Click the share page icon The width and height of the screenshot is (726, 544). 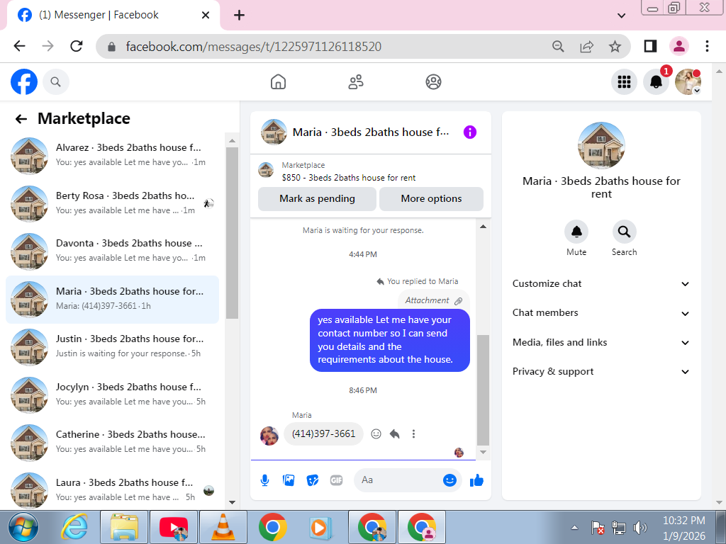pos(586,46)
